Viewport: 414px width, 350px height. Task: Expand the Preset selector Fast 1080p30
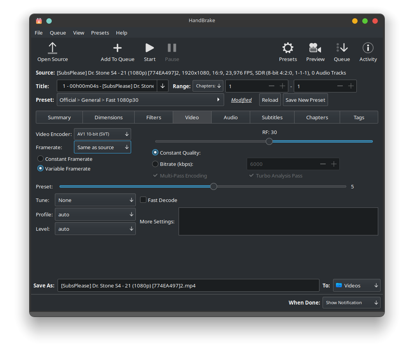pyautogui.click(x=140, y=100)
